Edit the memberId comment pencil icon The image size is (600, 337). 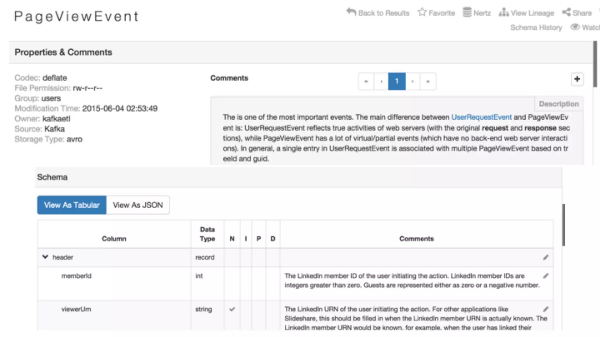[546, 276]
